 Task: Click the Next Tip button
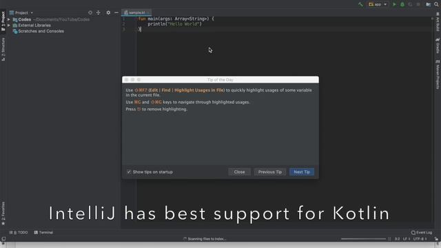click(x=302, y=172)
